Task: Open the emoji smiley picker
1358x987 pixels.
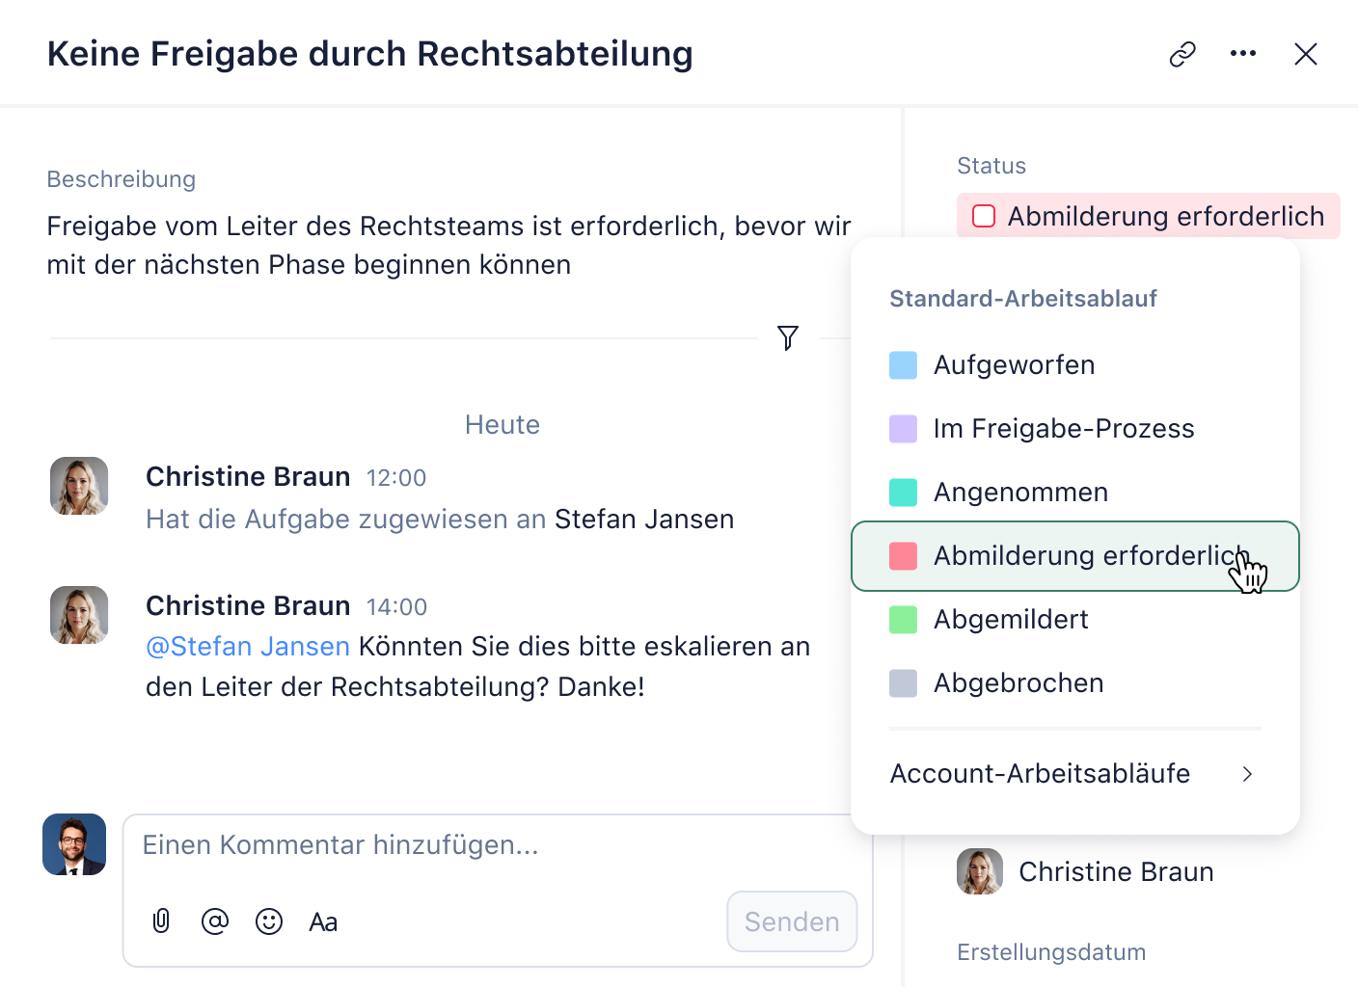Action: 269,921
